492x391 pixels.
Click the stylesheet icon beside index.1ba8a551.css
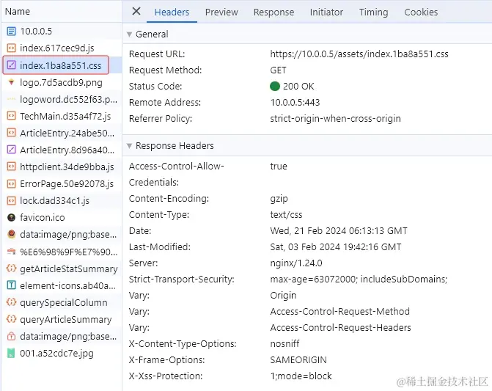point(11,65)
